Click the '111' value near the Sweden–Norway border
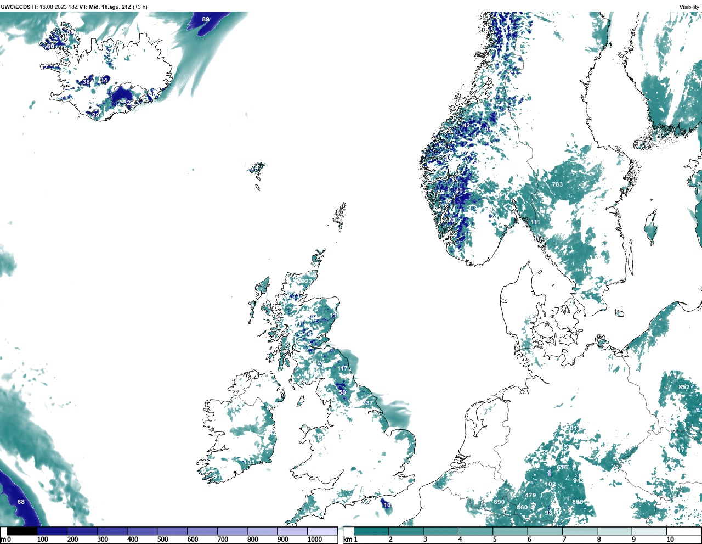 [x=535, y=222]
